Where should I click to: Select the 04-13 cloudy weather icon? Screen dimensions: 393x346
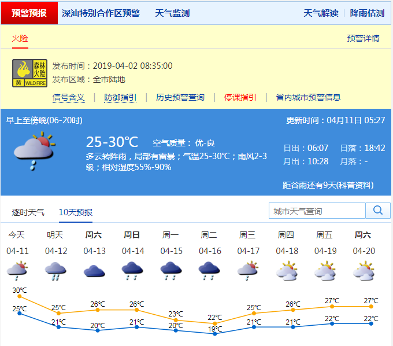(94, 271)
